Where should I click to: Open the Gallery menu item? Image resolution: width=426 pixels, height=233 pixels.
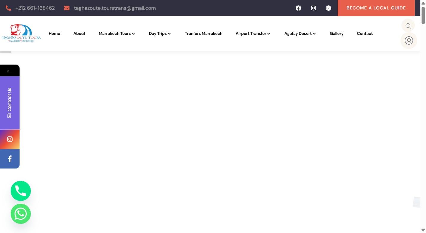(x=337, y=33)
